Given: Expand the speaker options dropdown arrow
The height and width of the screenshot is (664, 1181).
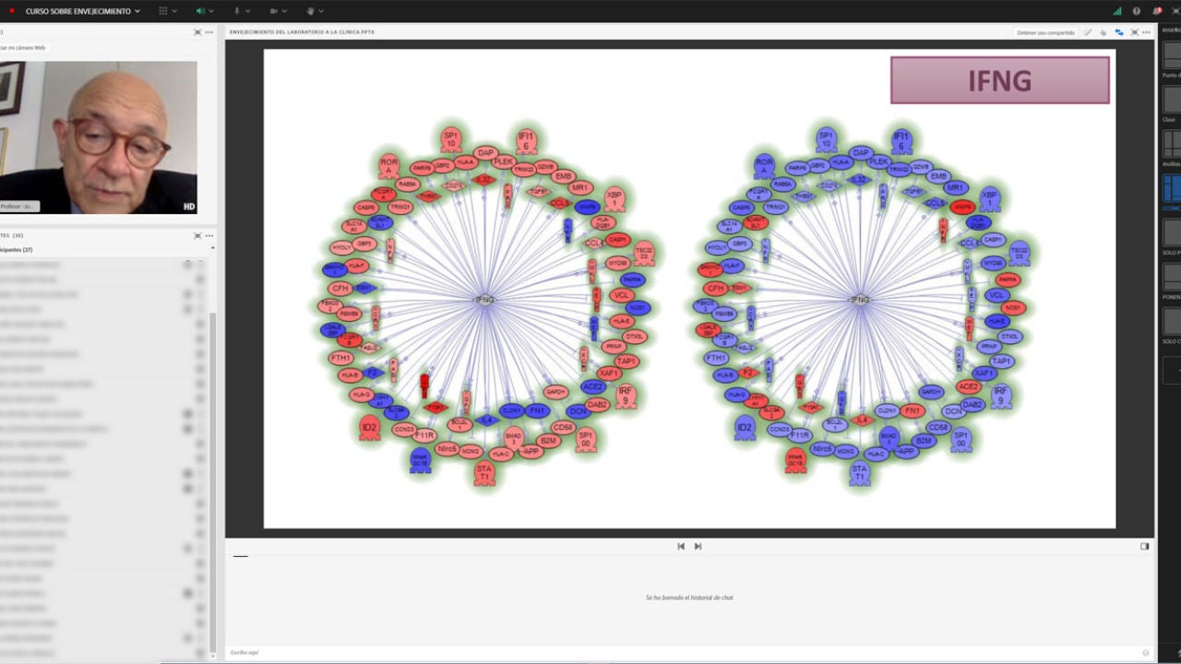Looking at the screenshot, I should coord(212,11).
